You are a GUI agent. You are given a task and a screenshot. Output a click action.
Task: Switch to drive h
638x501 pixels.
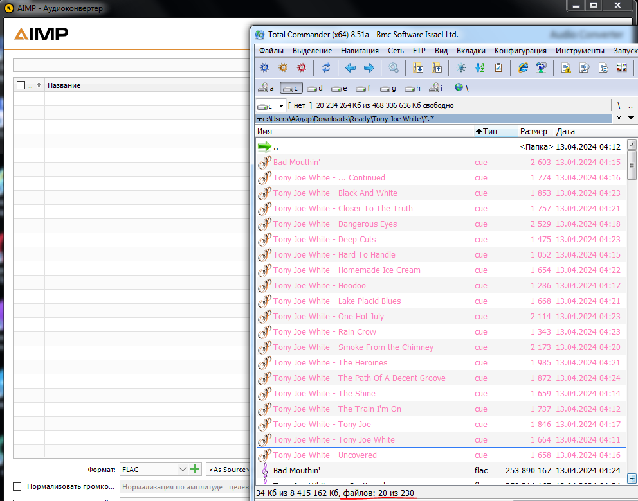[413, 88]
